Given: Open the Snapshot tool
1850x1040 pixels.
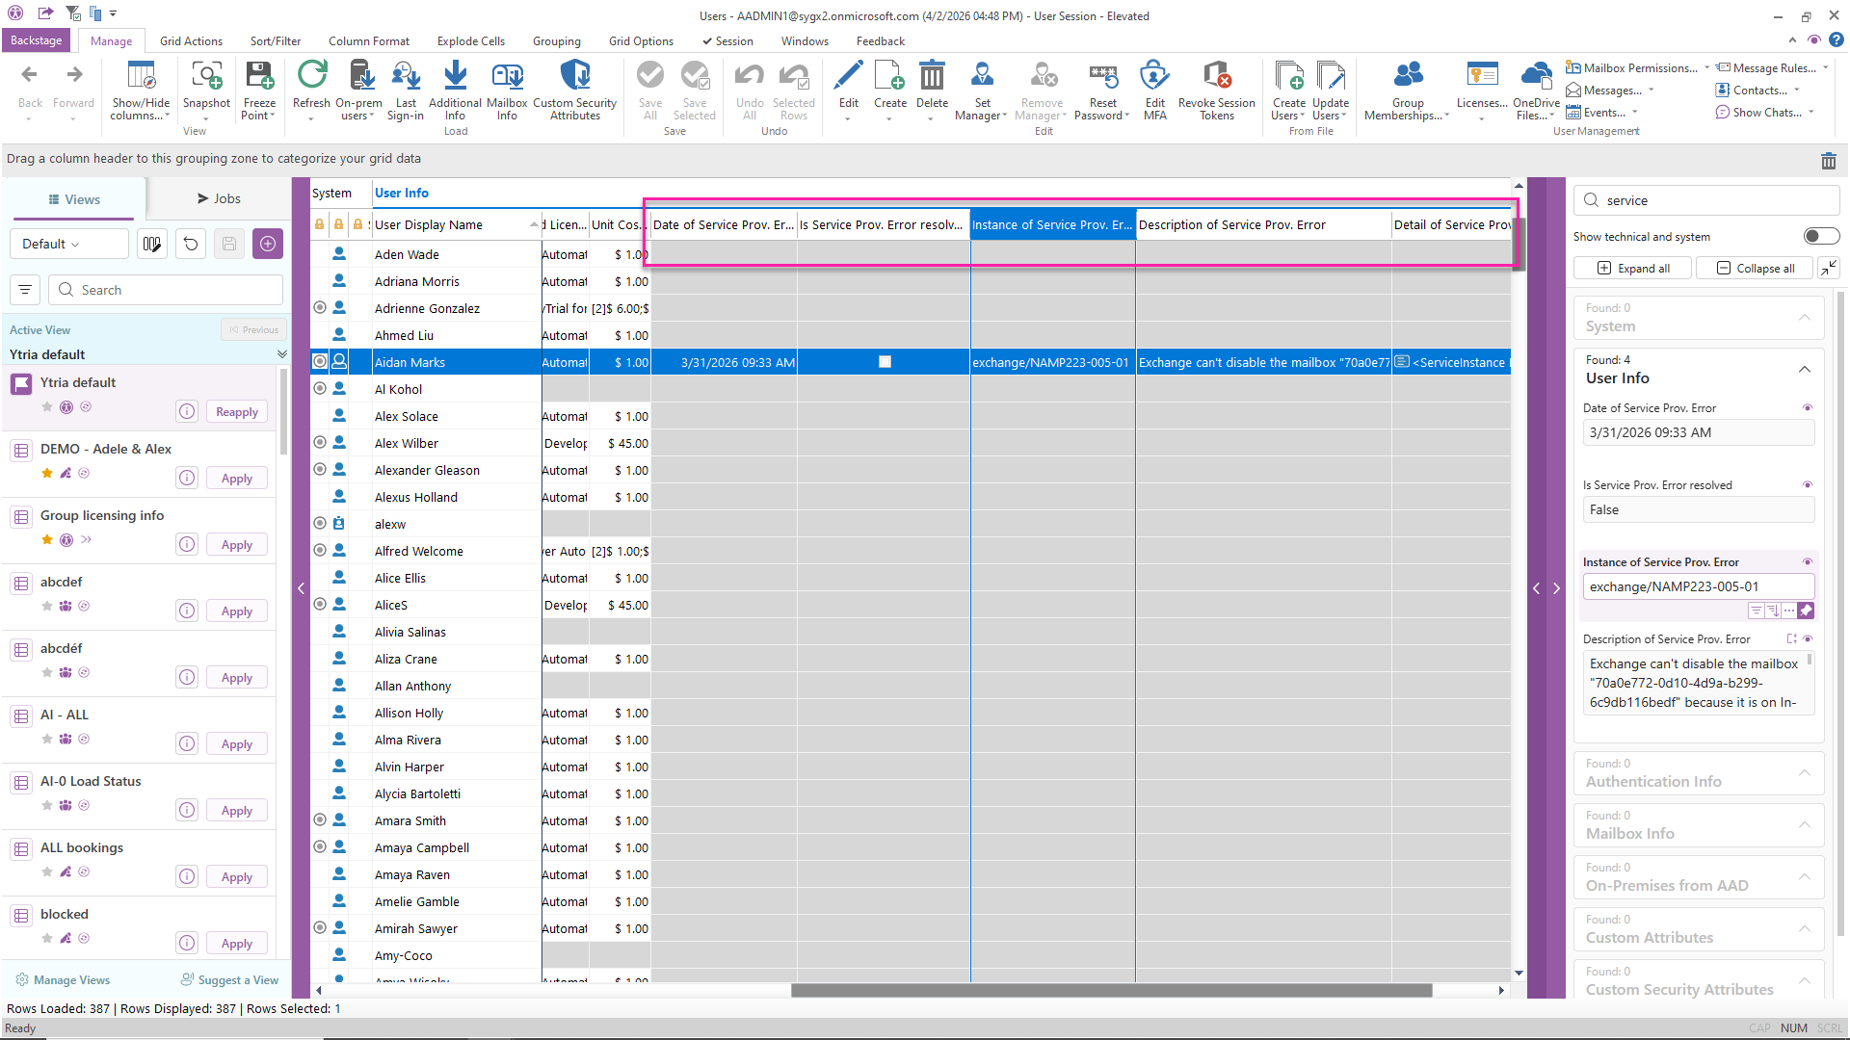Looking at the screenshot, I should 206,77.
